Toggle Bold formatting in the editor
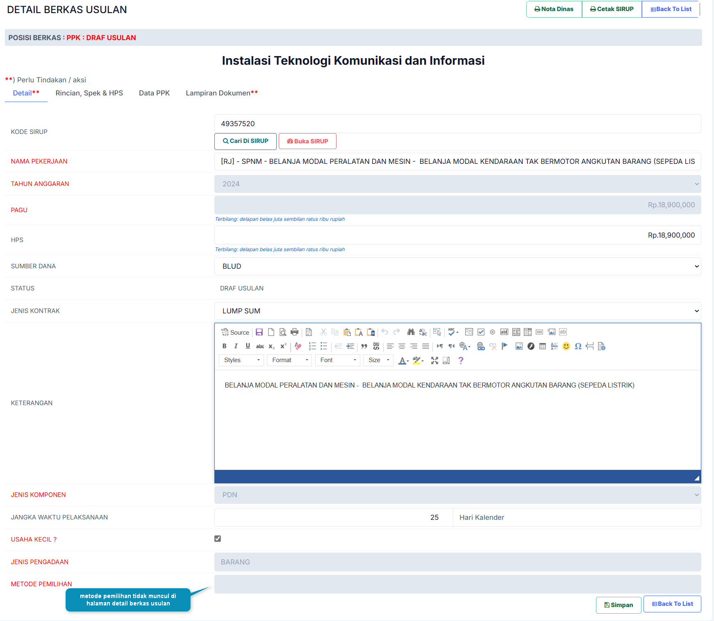Screen dimensions: 714x621 pos(224,347)
